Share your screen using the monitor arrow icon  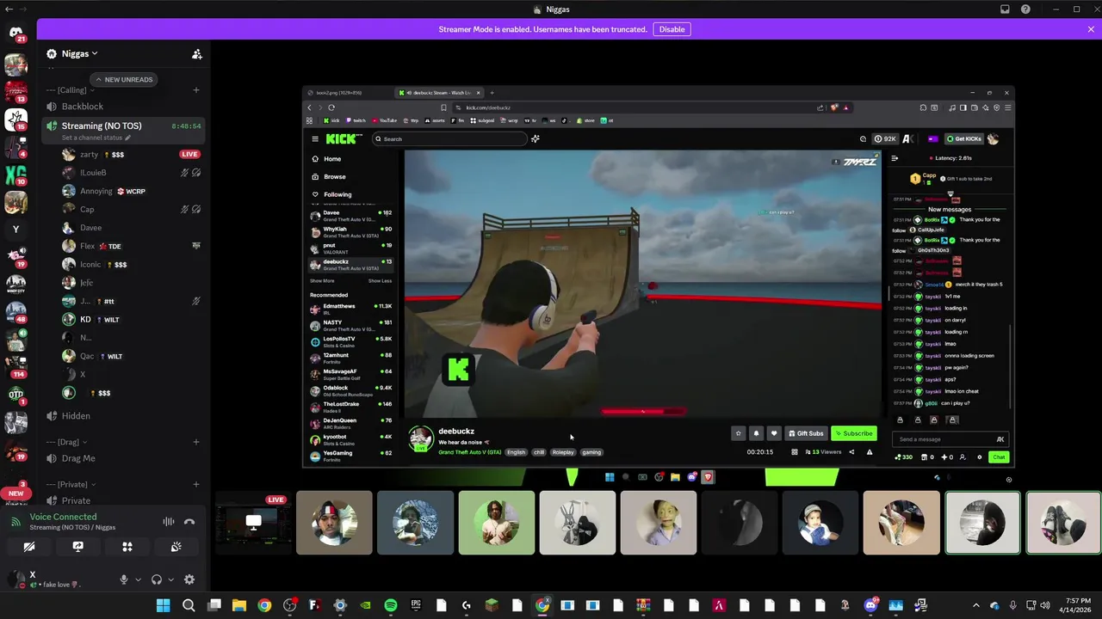(x=77, y=547)
